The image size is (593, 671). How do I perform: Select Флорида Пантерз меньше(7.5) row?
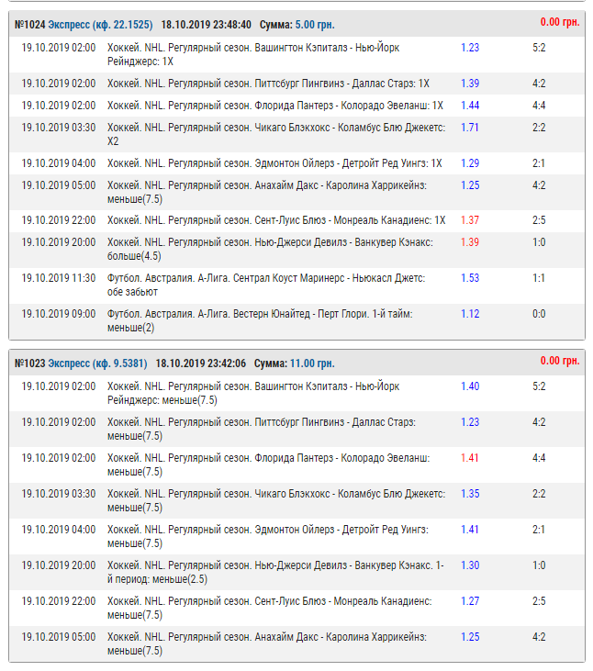point(296,465)
